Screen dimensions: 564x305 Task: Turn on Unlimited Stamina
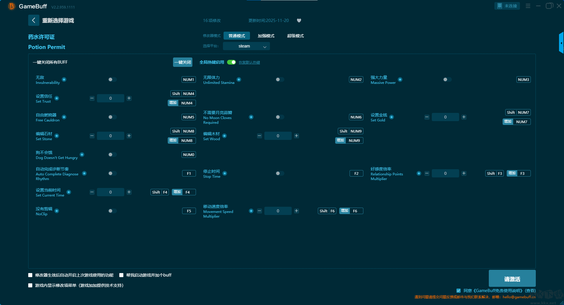click(280, 79)
